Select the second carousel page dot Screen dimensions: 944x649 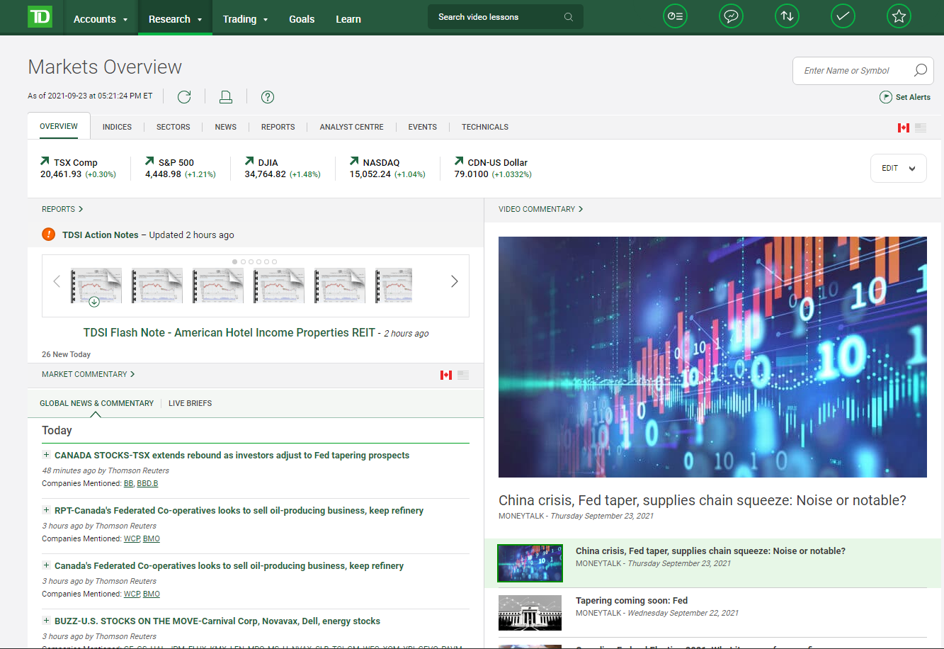[x=243, y=261]
